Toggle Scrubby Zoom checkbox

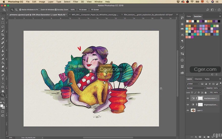click(x=56, y=10)
